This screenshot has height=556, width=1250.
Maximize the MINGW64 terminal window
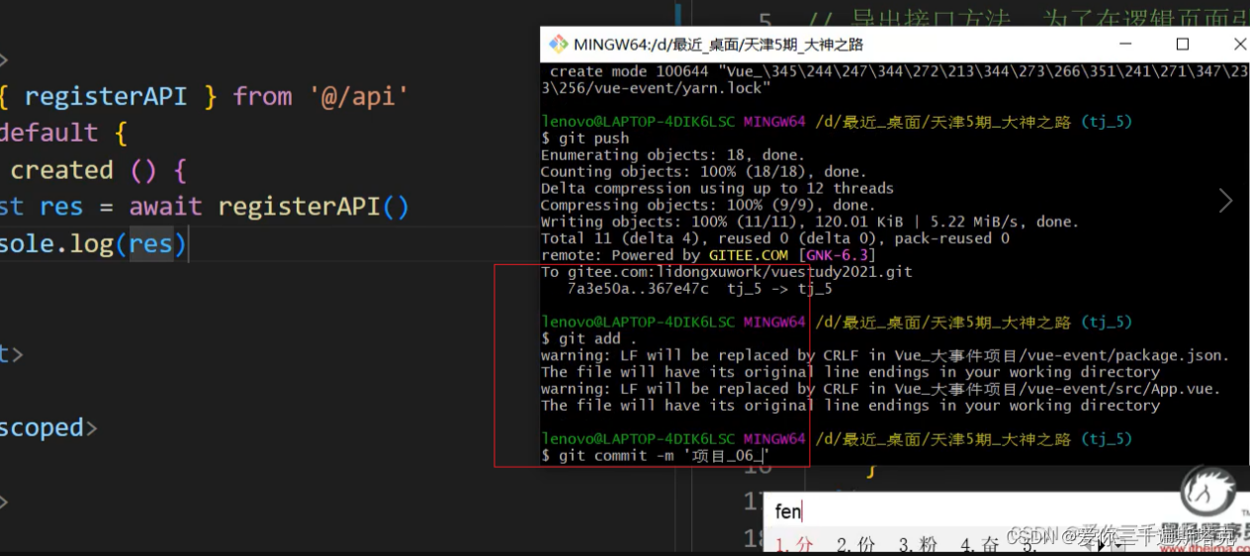1183,45
